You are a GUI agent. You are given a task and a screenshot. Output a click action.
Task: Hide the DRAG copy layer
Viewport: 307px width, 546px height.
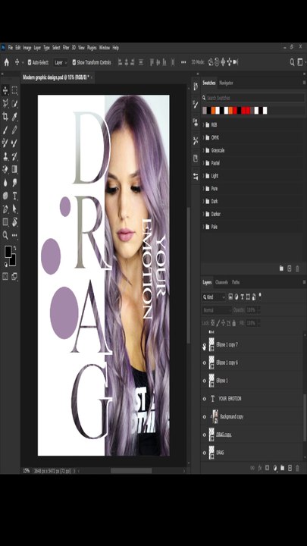coord(205,435)
